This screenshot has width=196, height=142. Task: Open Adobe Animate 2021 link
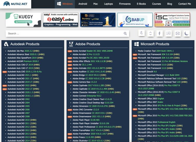click(x=92, y=68)
